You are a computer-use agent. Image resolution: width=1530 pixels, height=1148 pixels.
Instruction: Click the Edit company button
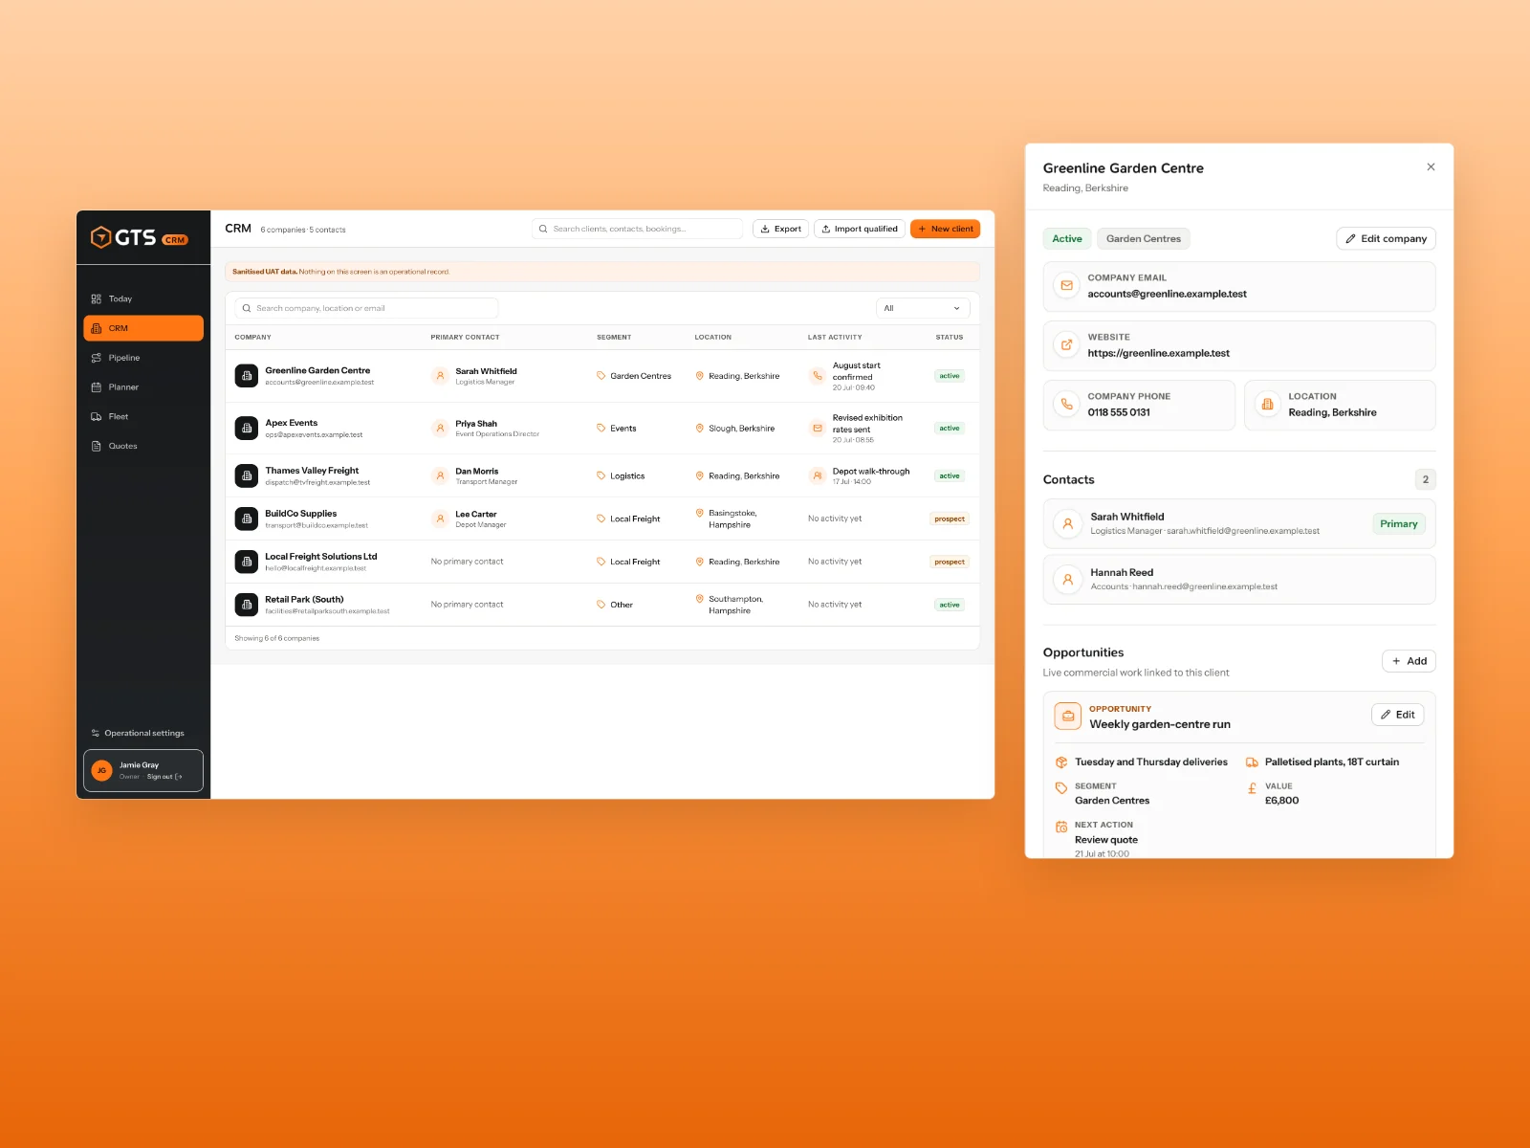click(x=1386, y=239)
